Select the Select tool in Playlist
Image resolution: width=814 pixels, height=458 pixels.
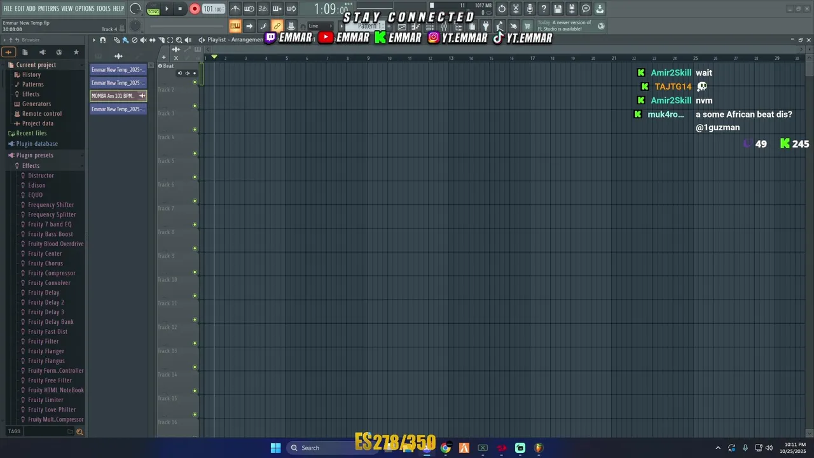[170, 40]
